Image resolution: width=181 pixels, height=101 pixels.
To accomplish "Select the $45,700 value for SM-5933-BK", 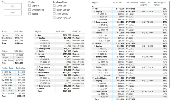I will pyautogui.click(x=21, y=83).
